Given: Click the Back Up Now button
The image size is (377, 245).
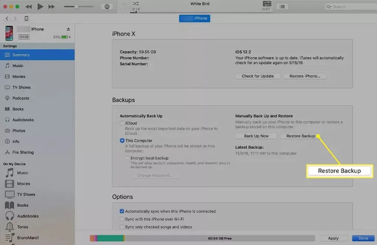Looking at the screenshot, I should tap(256, 136).
